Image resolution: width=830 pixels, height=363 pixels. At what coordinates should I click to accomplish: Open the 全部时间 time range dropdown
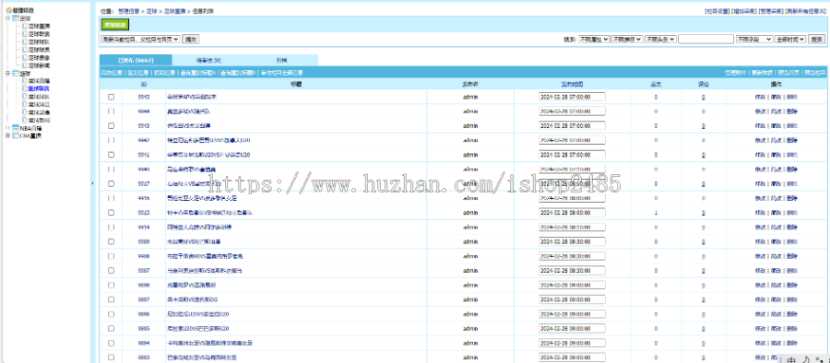(x=790, y=40)
